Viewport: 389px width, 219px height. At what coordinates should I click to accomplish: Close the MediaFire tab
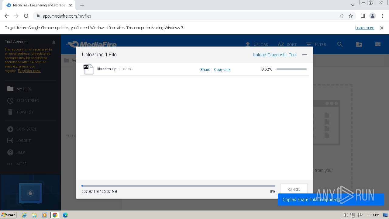point(71,5)
